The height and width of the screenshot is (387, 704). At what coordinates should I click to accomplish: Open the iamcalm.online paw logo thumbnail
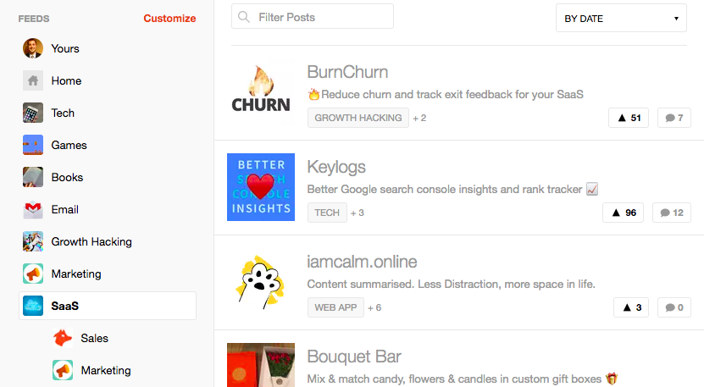point(261,282)
